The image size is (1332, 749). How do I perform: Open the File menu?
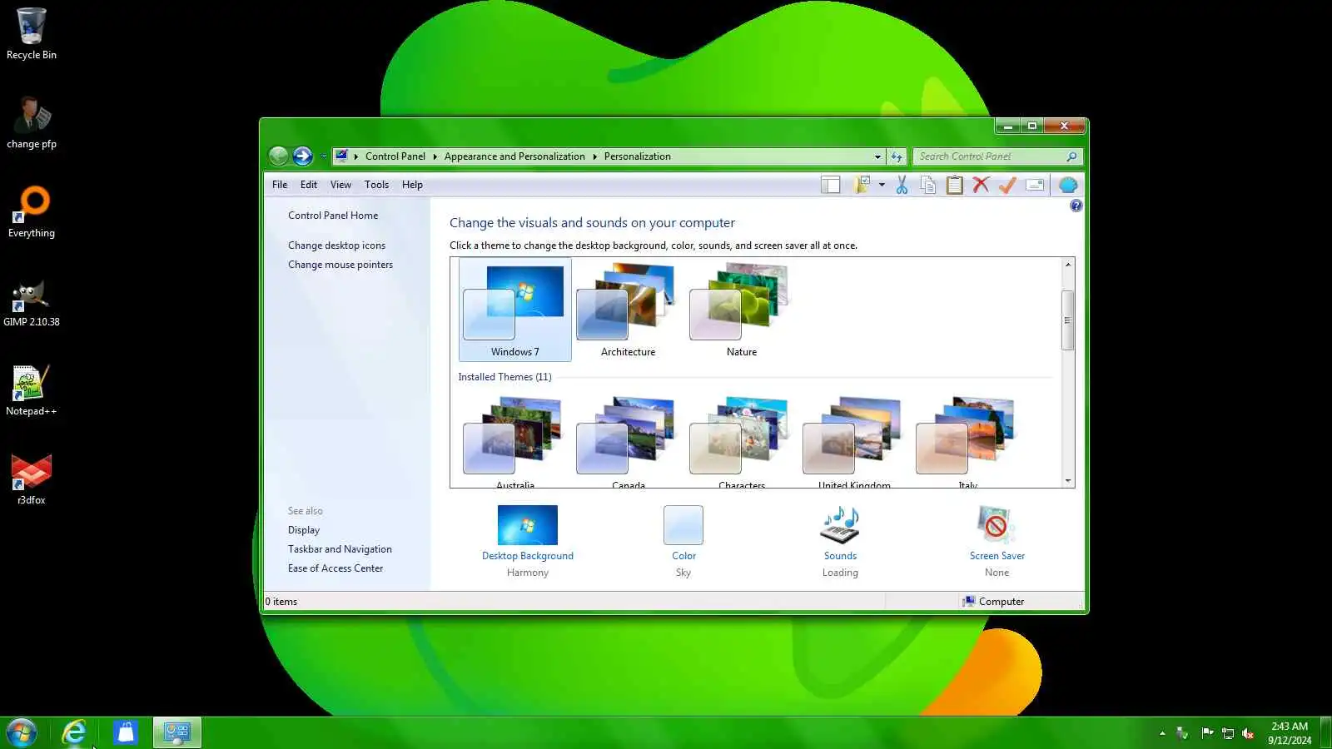point(280,185)
